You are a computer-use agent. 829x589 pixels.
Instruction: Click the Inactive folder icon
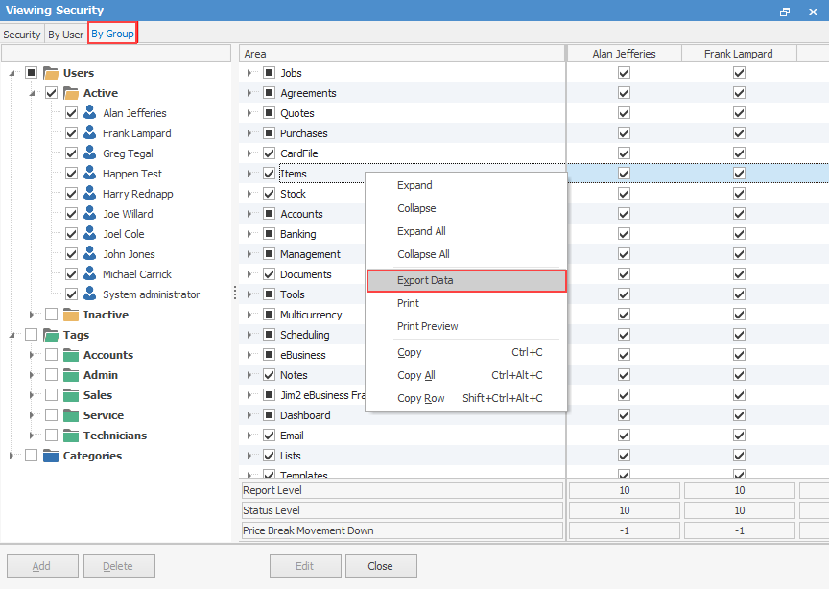point(71,315)
